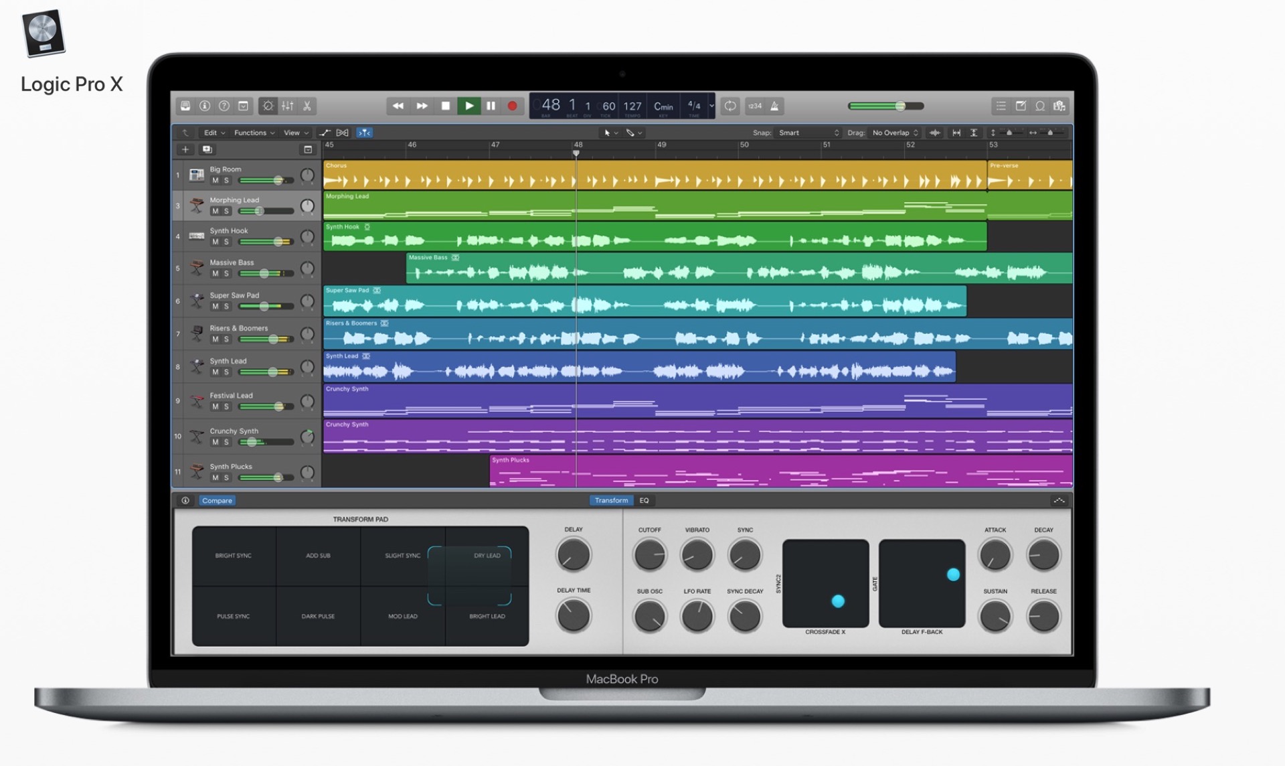Viewport: 1285px width, 766px height.
Task: Mute the Big Room track
Action: 215,181
